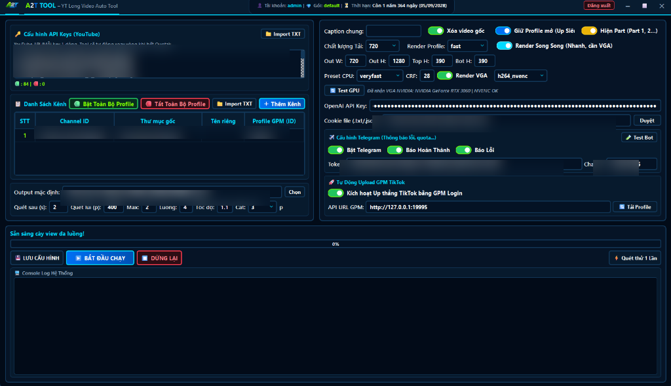Open the Chất lượng Tải dropdown

point(383,46)
